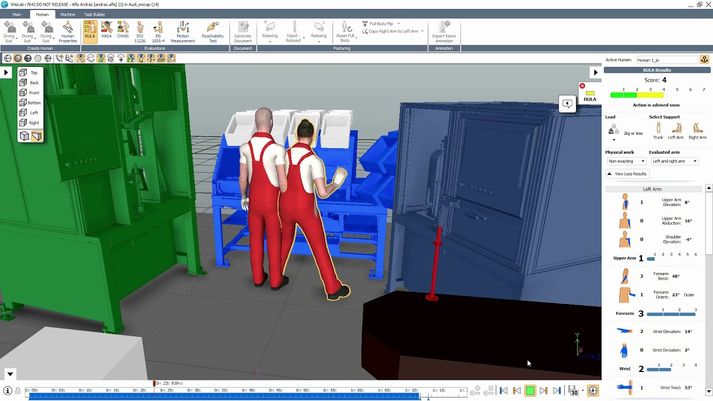Click Import Xsens Animation
Image resolution: width=713 pixels, height=401 pixels.
click(444, 32)
